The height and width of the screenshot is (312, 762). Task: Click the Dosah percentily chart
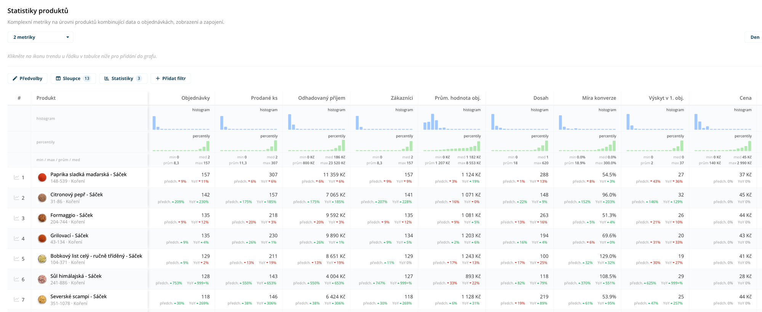pos(520,146)
